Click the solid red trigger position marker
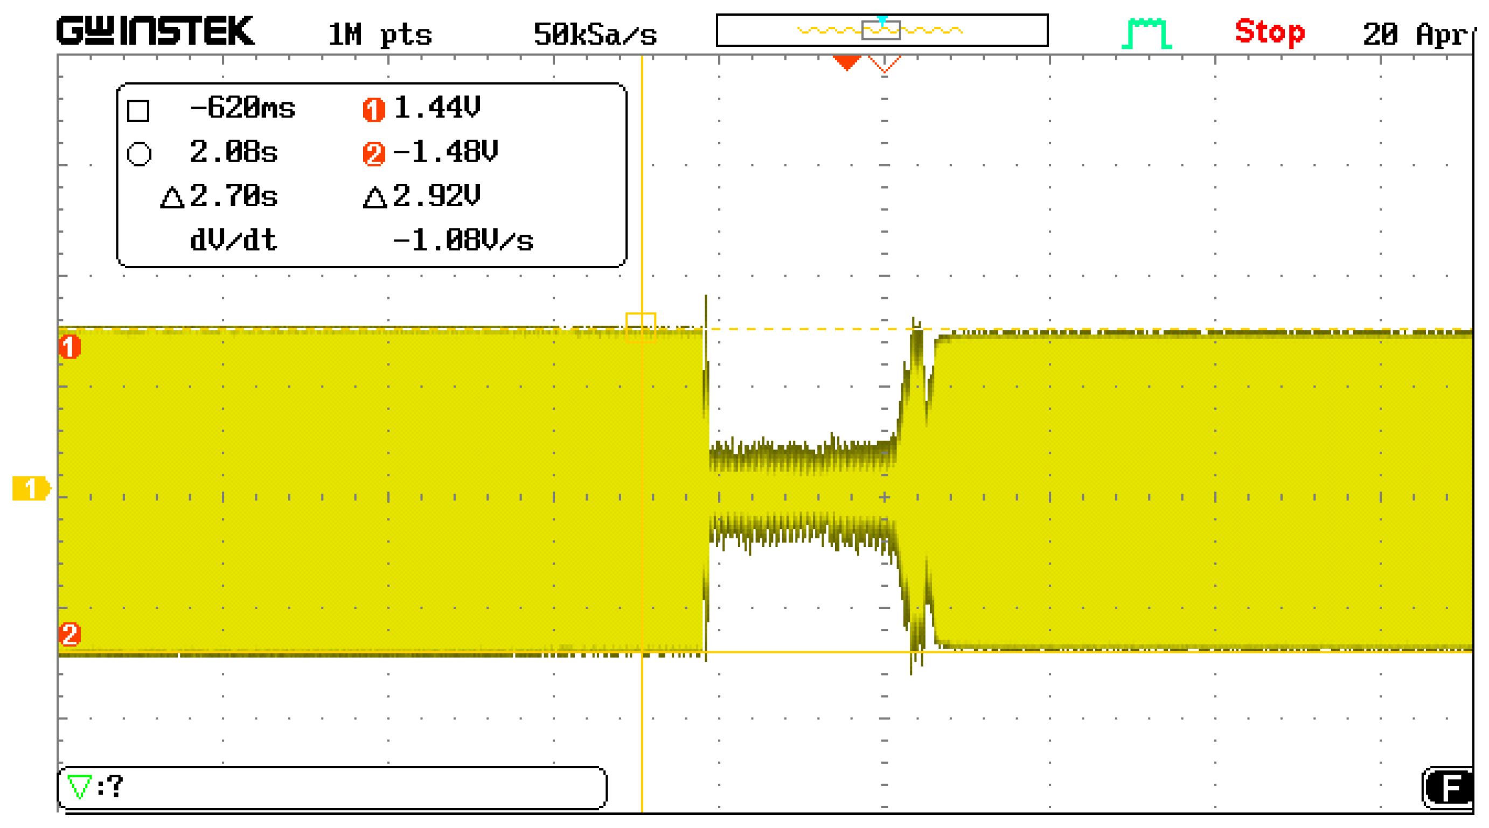This screenshot has height=828, width=1489. tap(847, 62)
